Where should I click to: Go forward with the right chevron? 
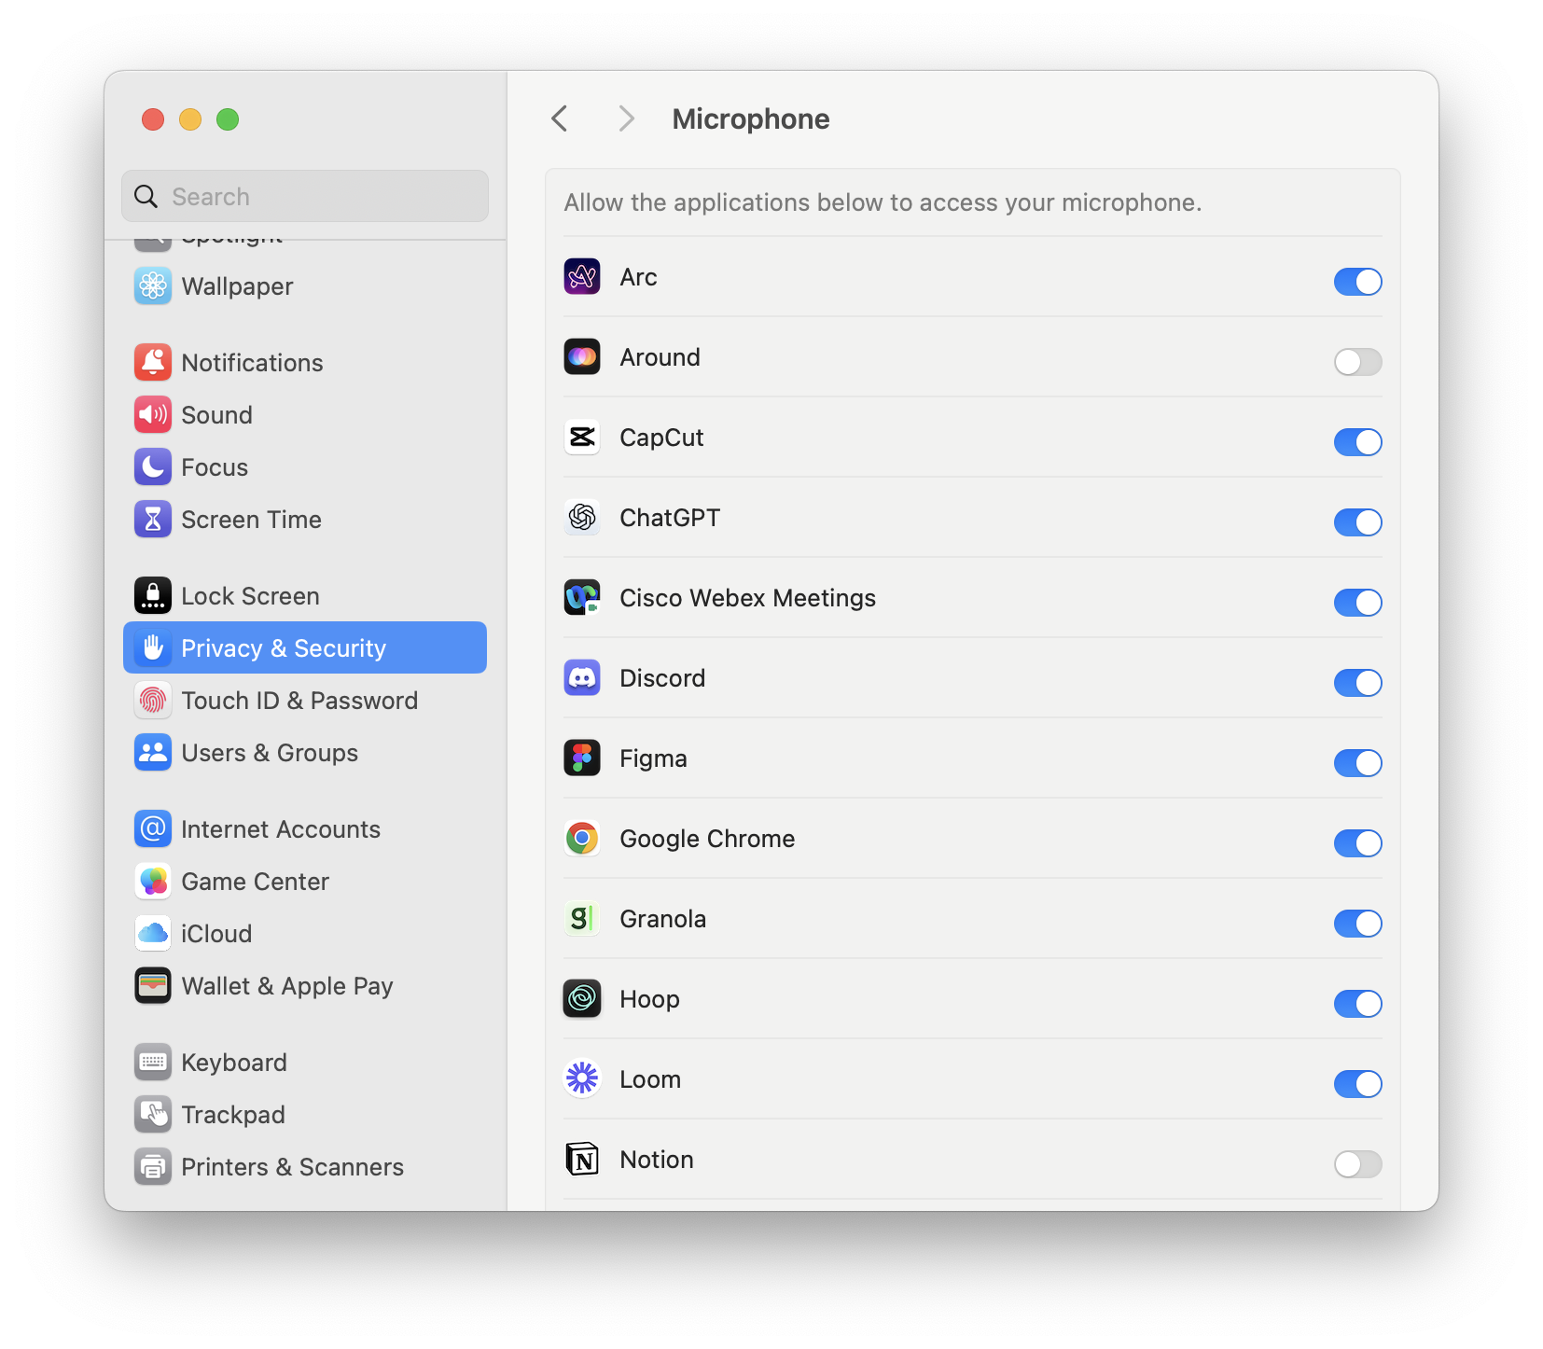pos(626,118)
